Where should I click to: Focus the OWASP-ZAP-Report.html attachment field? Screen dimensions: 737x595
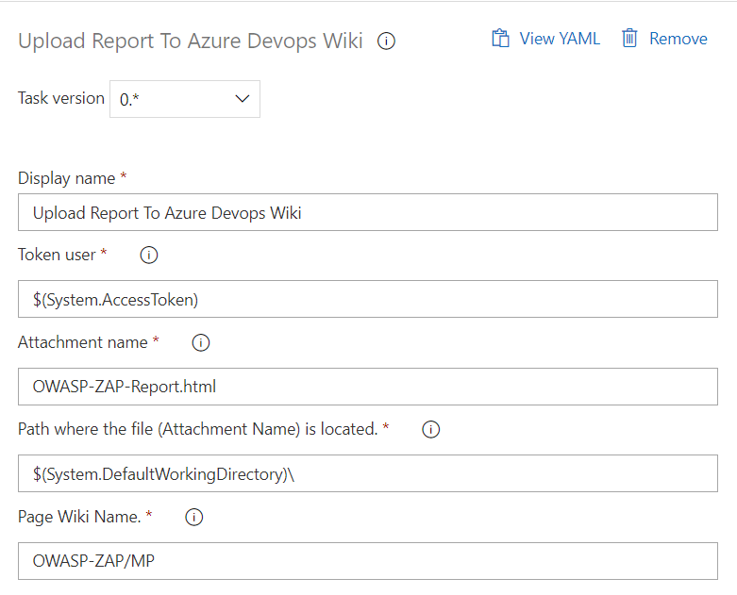click(368, 387)
